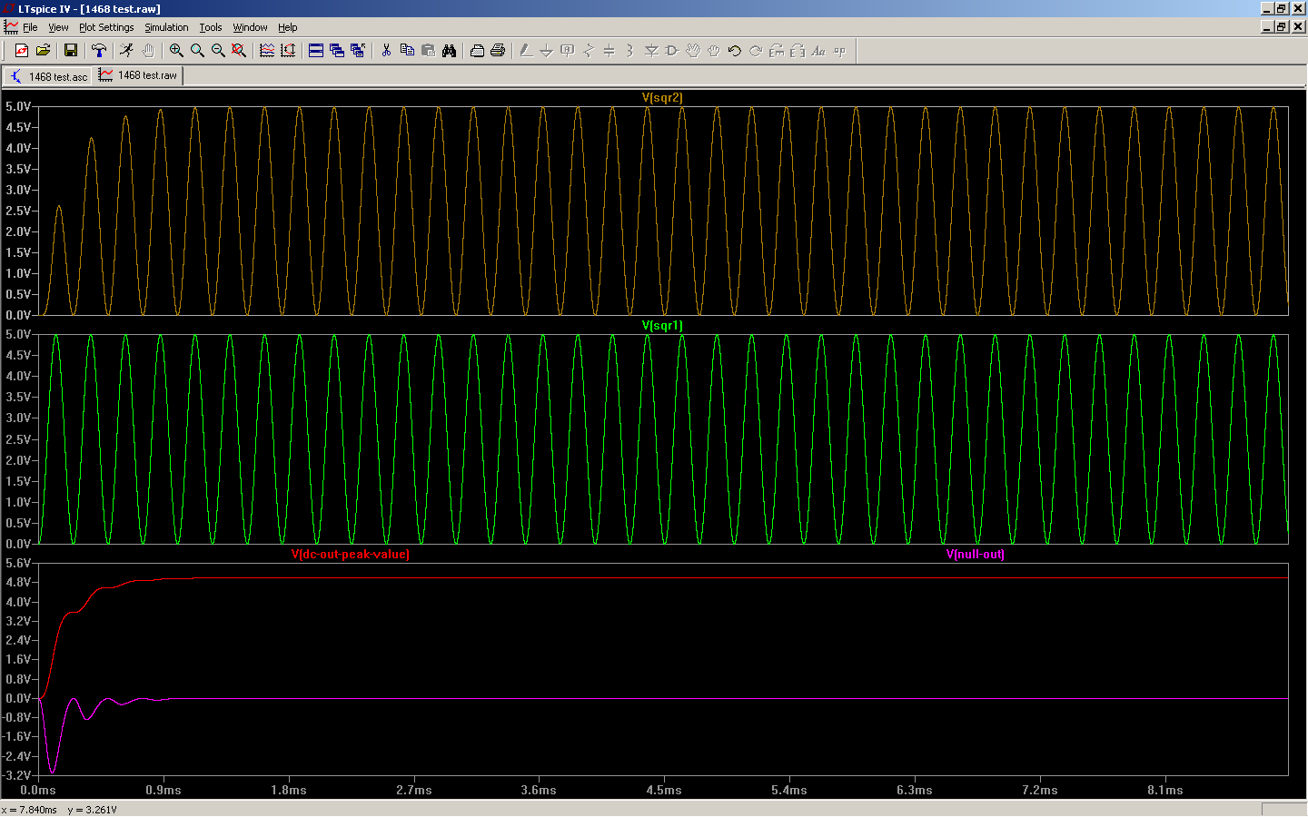Click the V(sqr1) trace label
Viewport: 1308px width, 817px height.
(x=662, y=325)
